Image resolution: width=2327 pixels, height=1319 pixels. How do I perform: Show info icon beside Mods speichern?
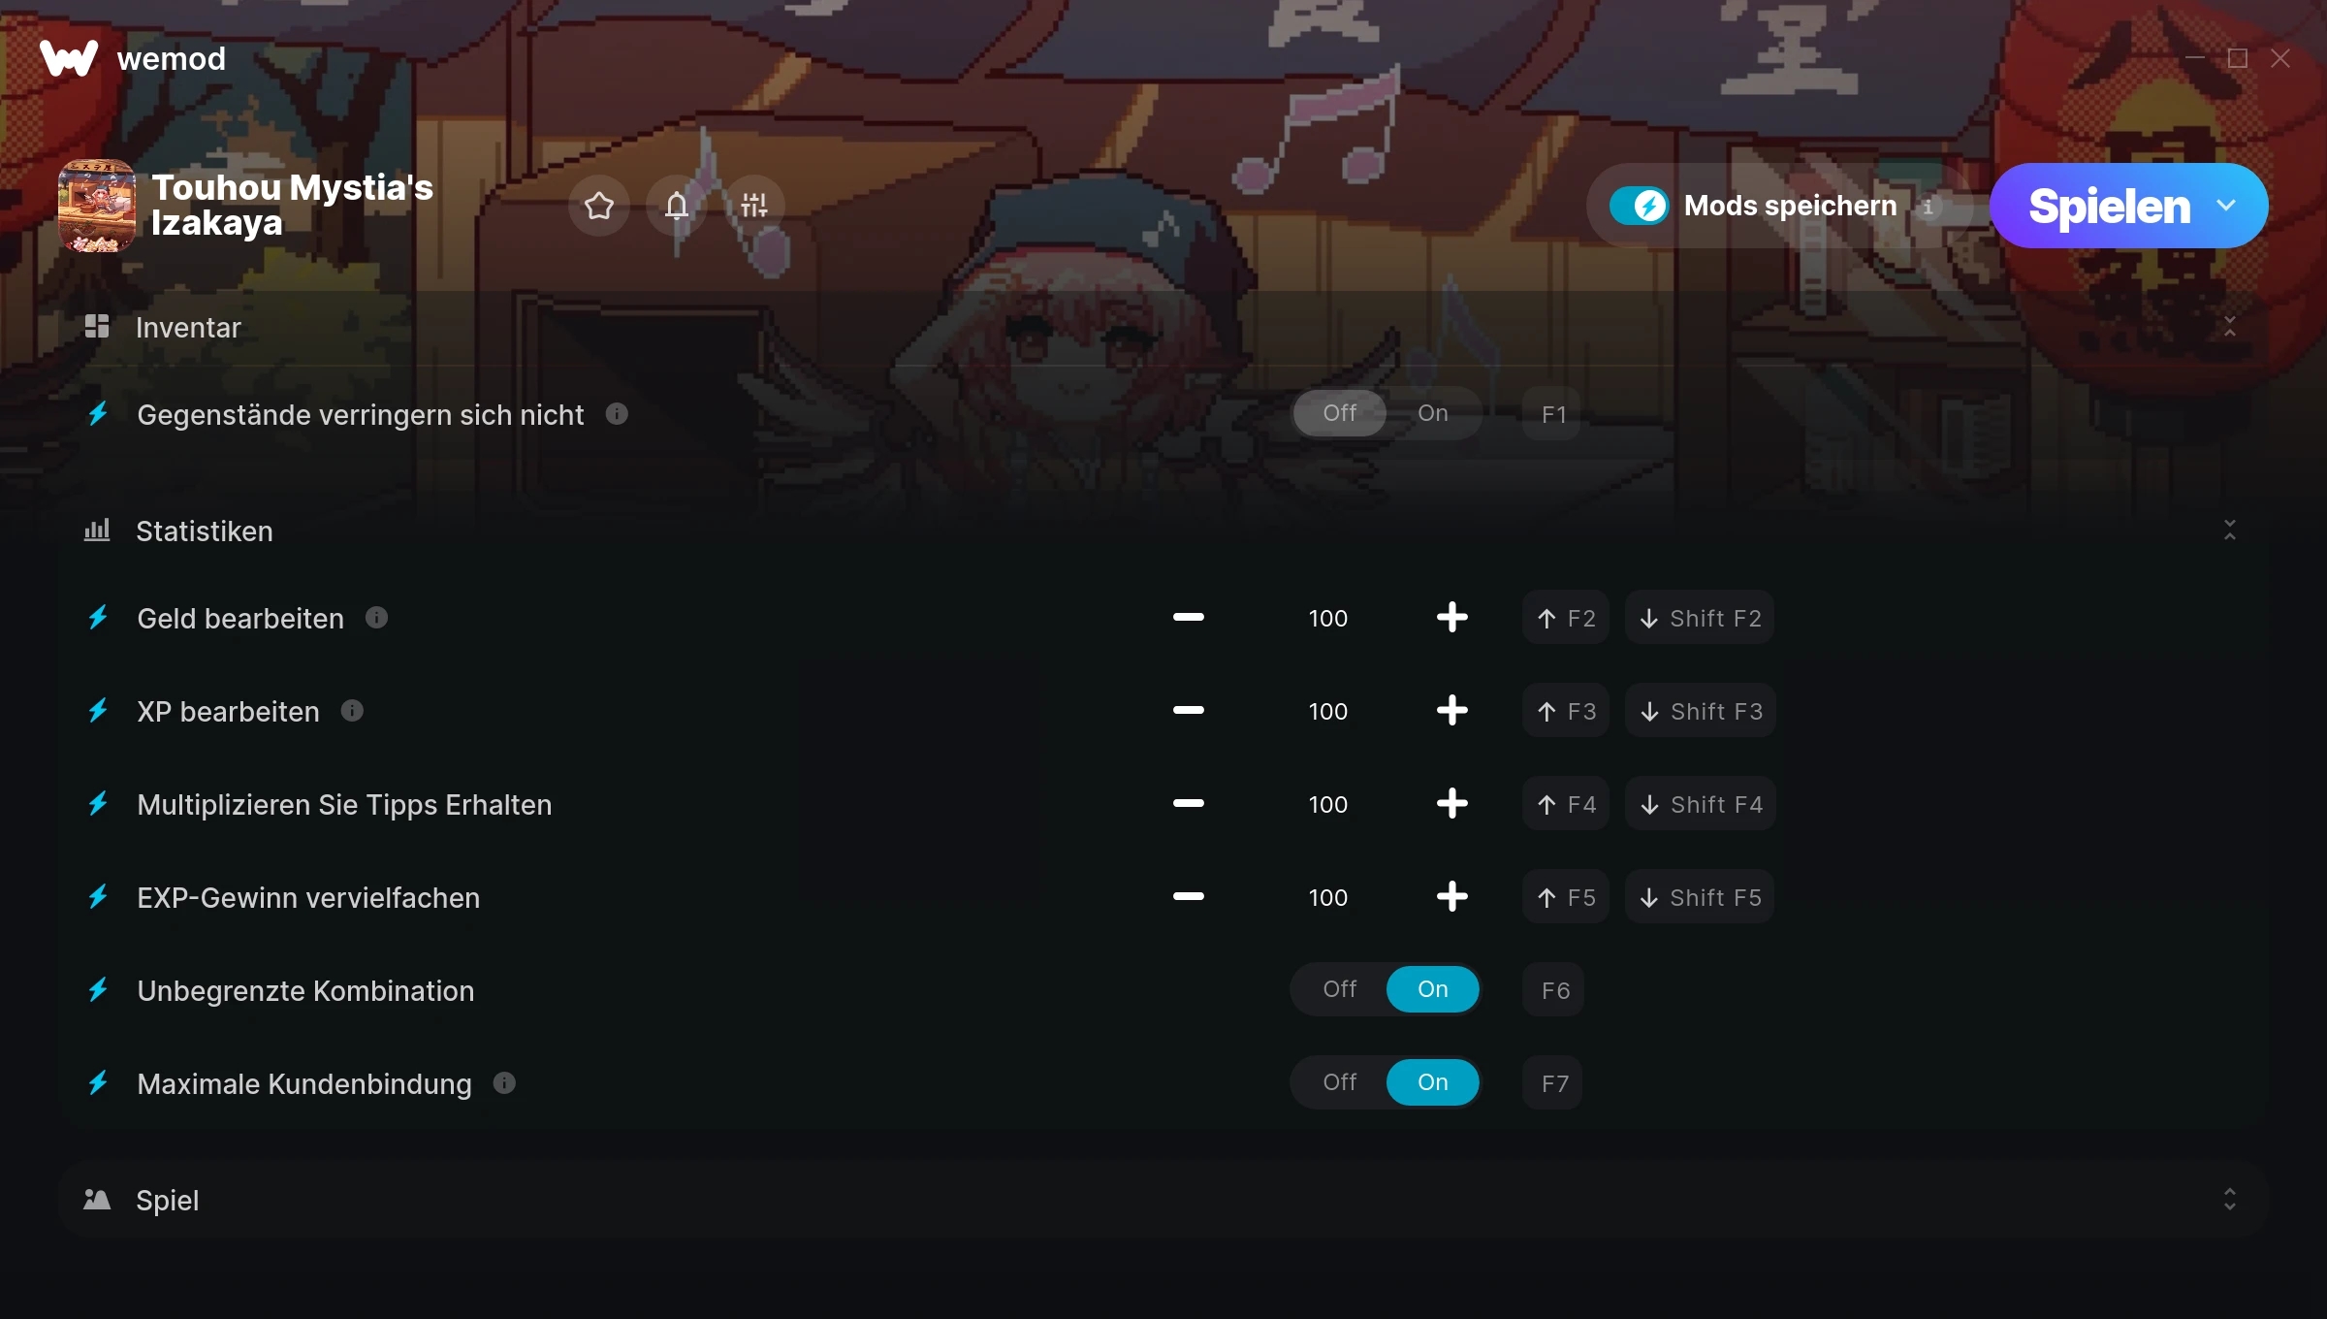coord(1929,207)
